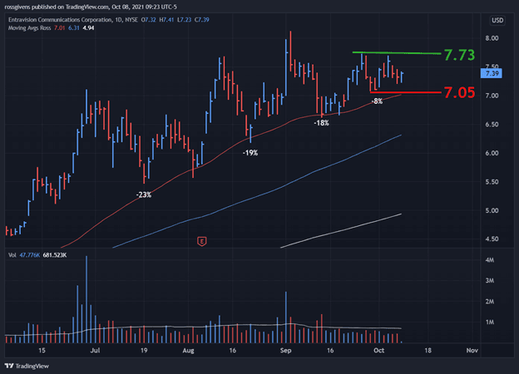The width and height of the screenshot is (519, 374).
Task: Click the 'Sep' label on time axis
Action: (x=284, y=352)
